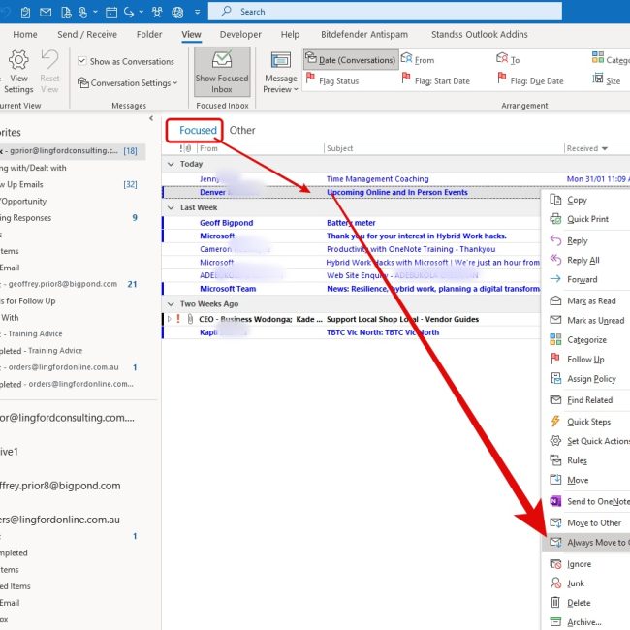Viewport: 630px width, 630px height.
Task: Switch to the Other inbox tab
Action: coord(242,130)
